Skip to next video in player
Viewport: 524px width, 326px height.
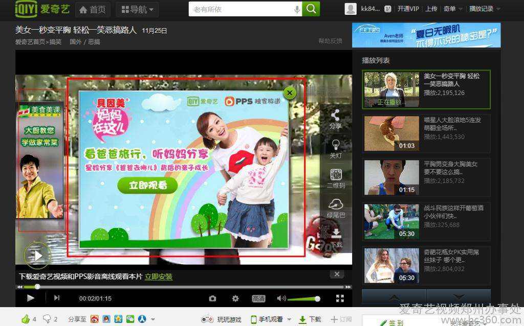coord(57,297)
